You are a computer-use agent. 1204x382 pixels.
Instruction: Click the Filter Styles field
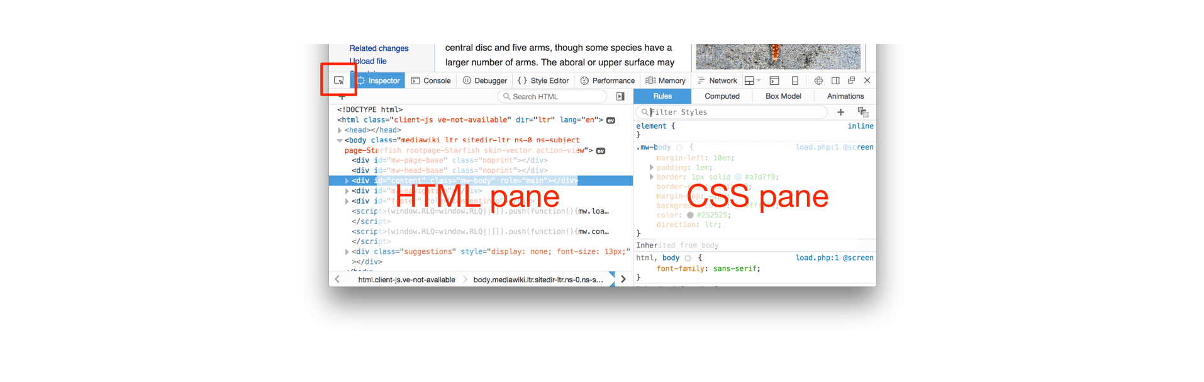(732, 112)
